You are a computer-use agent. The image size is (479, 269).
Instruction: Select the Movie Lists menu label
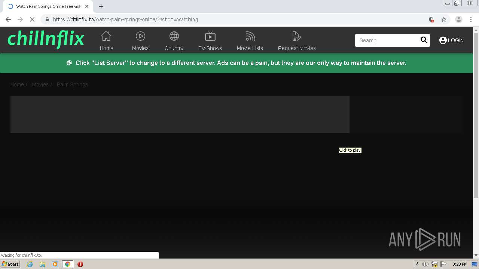point(250,48)
